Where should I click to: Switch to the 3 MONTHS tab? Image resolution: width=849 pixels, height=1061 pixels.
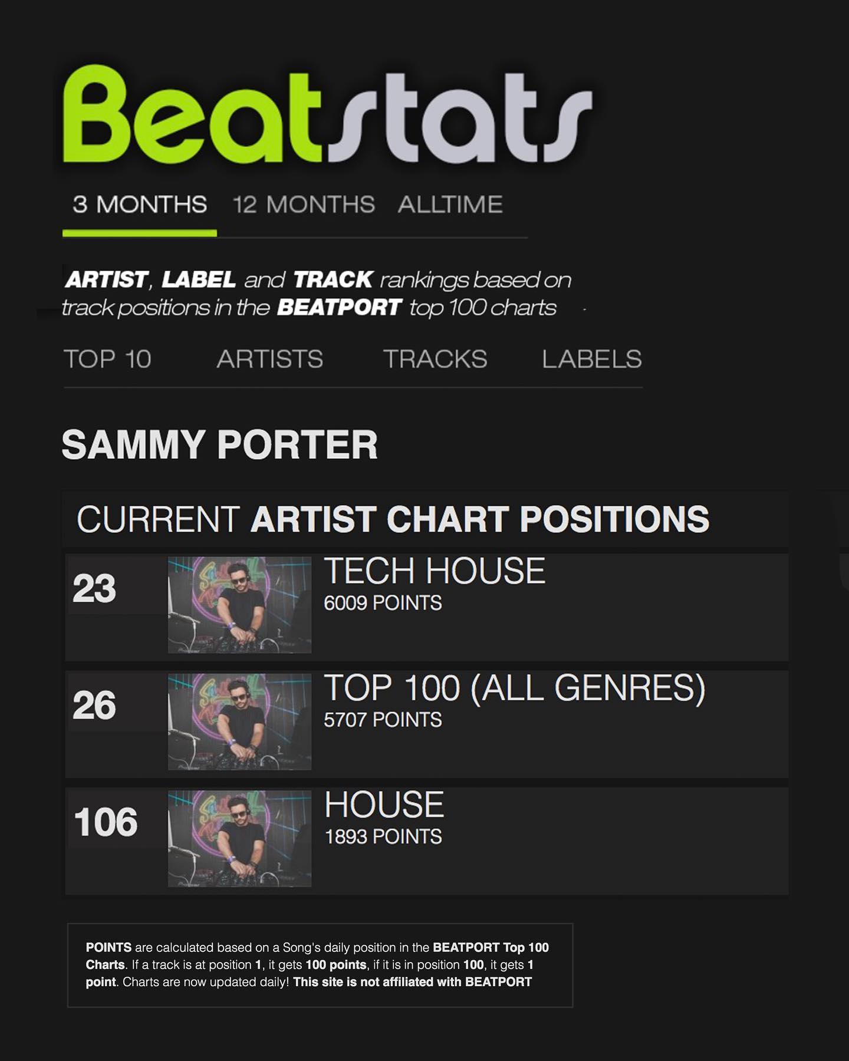(x=140, y=205)
